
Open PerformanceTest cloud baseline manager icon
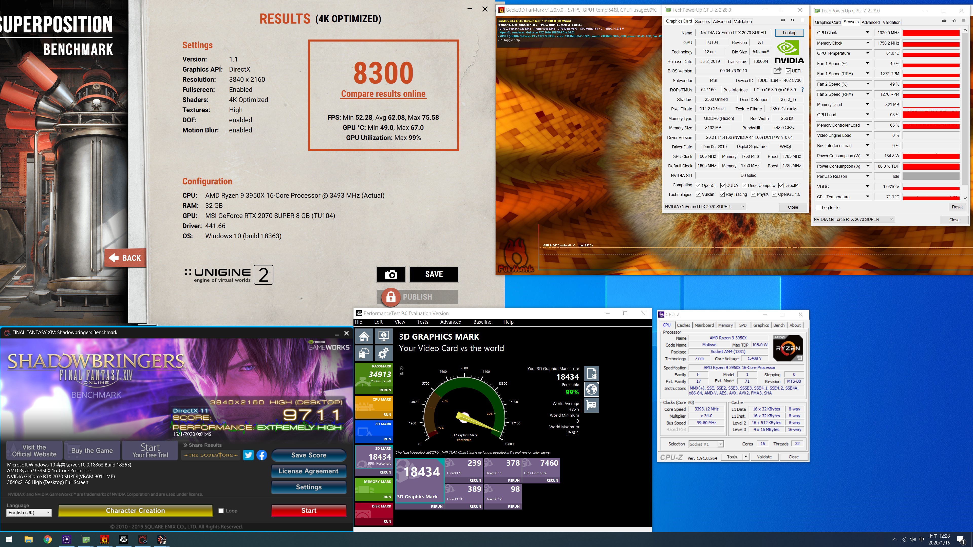pyautogui.click(x=364, y=353)
